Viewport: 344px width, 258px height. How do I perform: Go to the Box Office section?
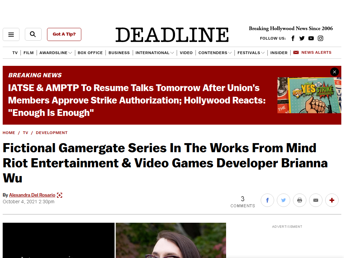click(90, 53)
